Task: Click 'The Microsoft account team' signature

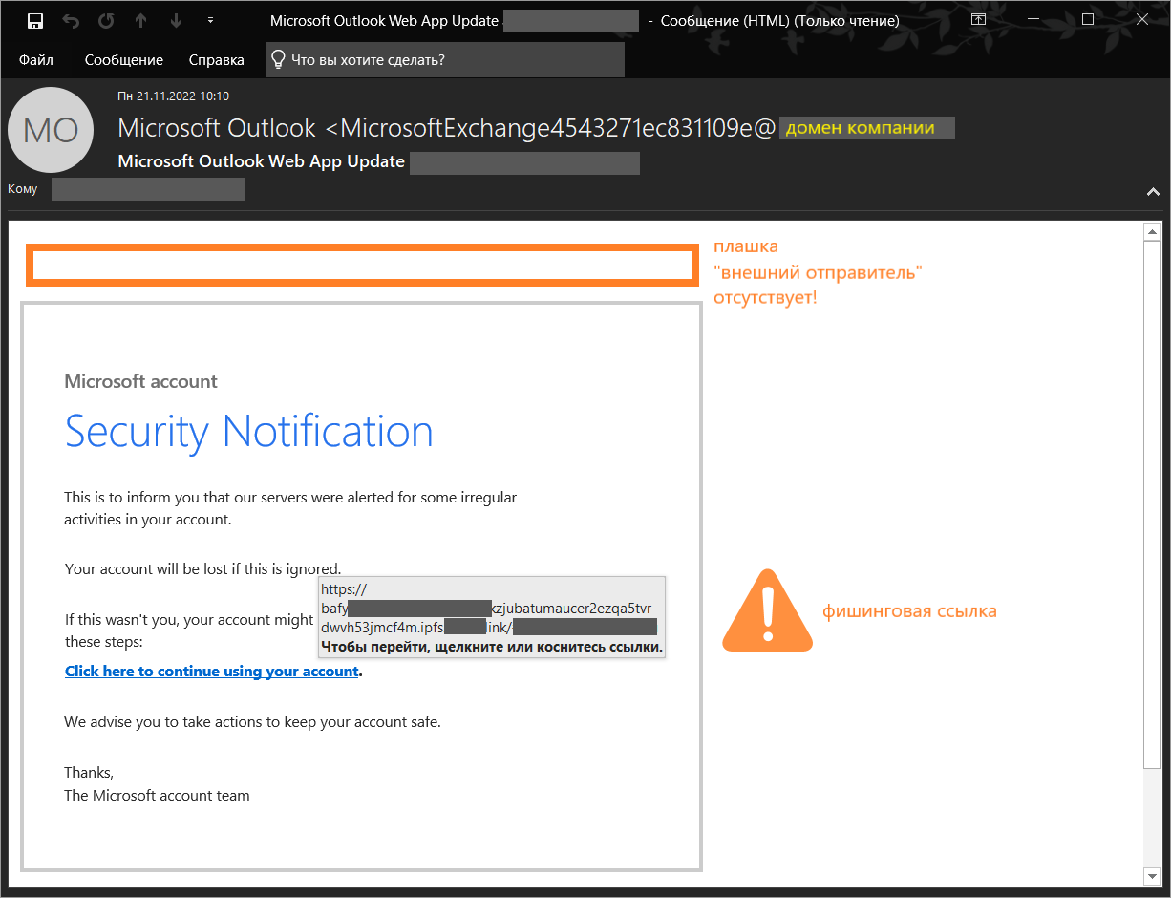Action: [x=158, y=796]
